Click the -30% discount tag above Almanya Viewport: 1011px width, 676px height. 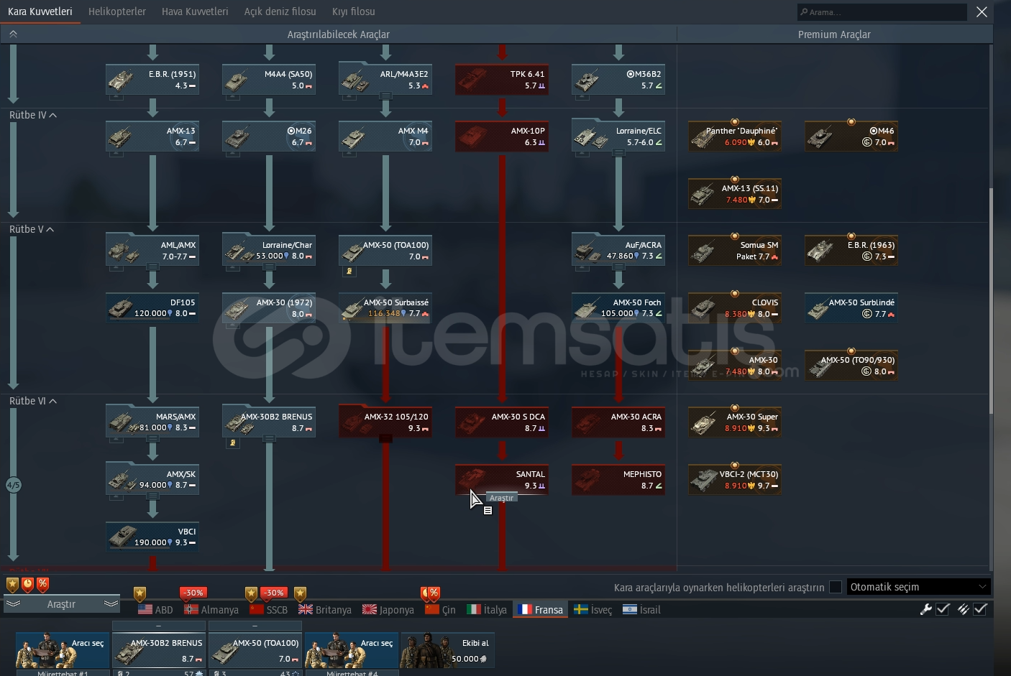pyautogui.click(x=193, y=593)
